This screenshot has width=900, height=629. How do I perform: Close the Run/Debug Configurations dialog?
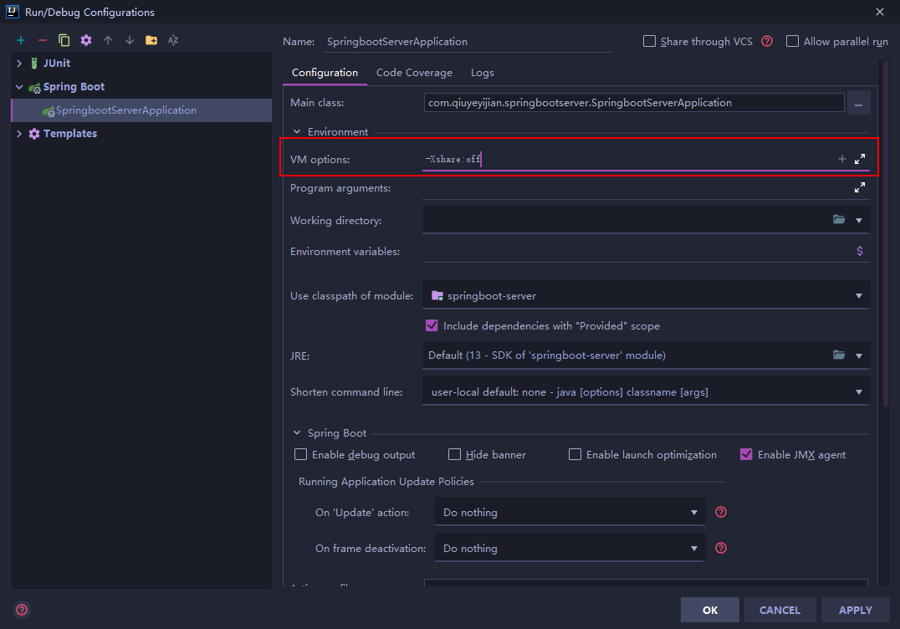pyautogui.click(x=880, y=12)
